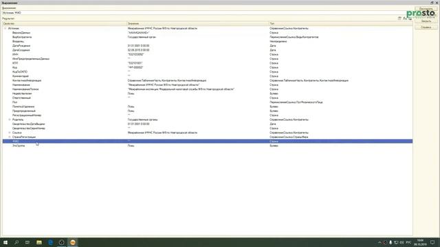Image resolution: width=440 pixels, height=247 pixels.
Task: Select the Недействителен property row
Action: tap(208, 93)
